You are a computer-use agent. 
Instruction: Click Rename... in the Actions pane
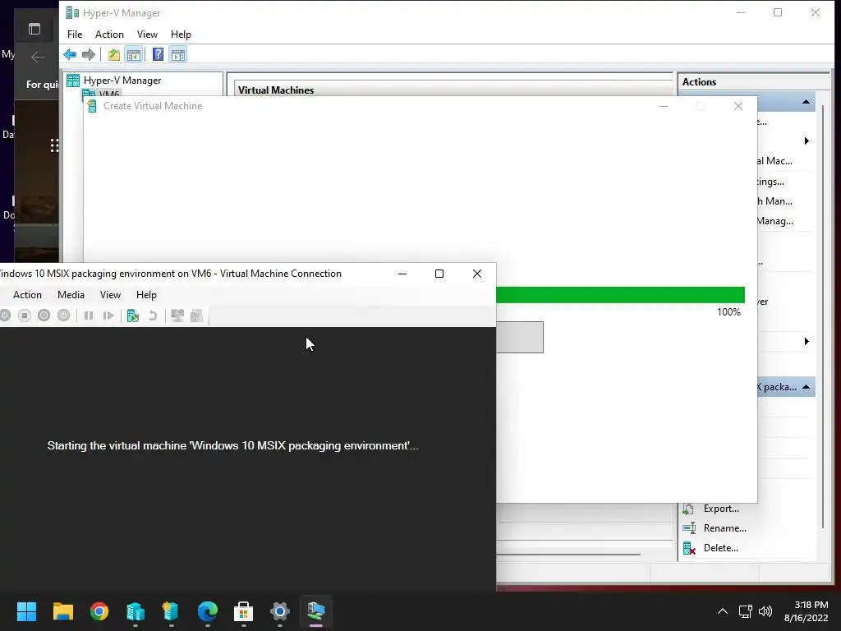coord(725,528)
